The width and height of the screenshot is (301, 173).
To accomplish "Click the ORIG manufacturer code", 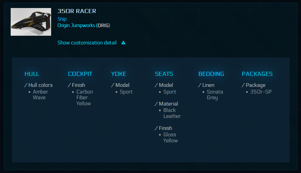I will pos(103,25).
